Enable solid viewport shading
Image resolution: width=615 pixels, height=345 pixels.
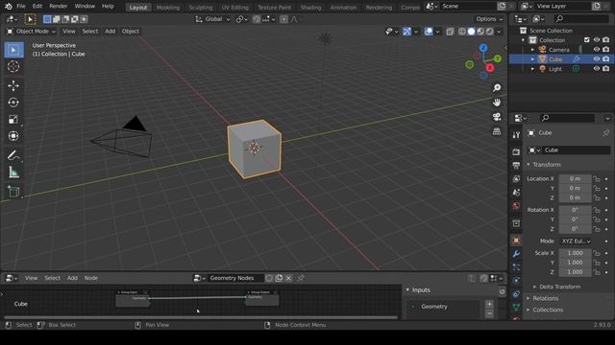[x=472, y=32]
